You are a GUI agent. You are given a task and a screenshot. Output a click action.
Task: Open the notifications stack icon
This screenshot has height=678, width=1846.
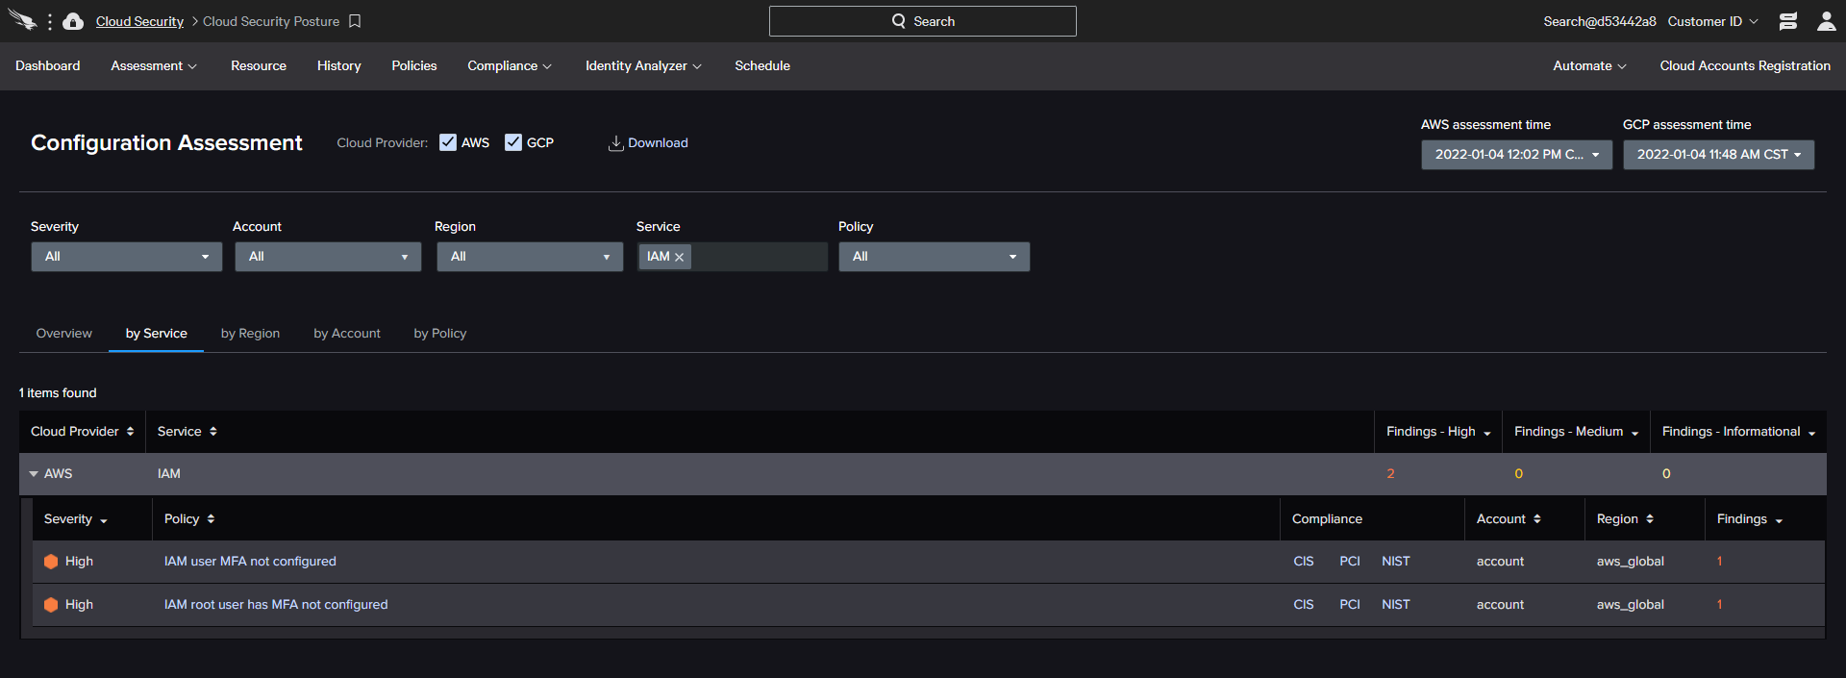coord(1788,21)
